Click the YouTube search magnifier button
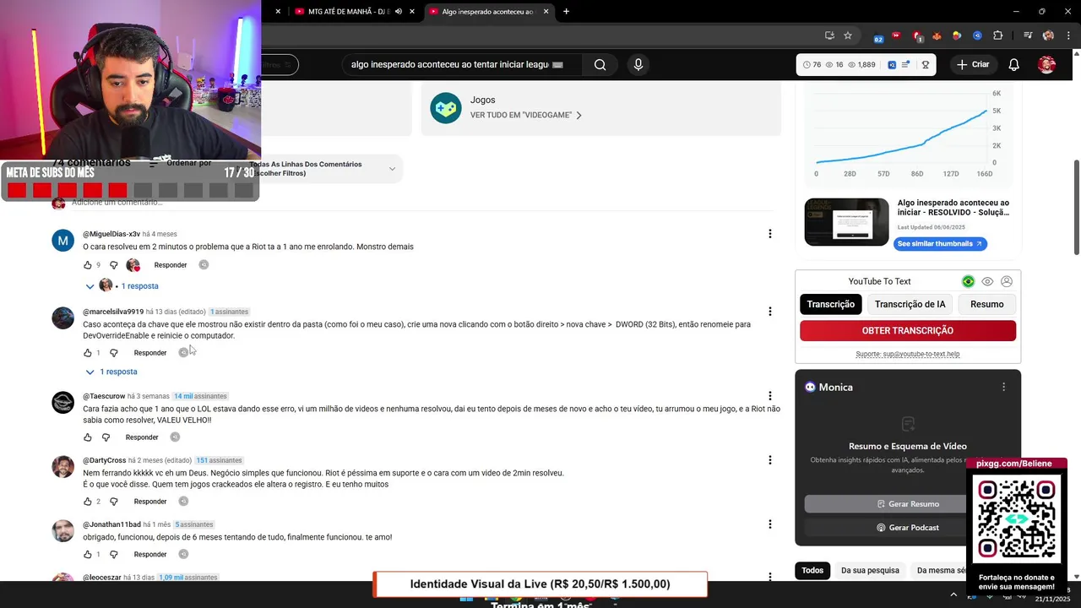This screenshot has width=1081, height=608. click(600, 65)
